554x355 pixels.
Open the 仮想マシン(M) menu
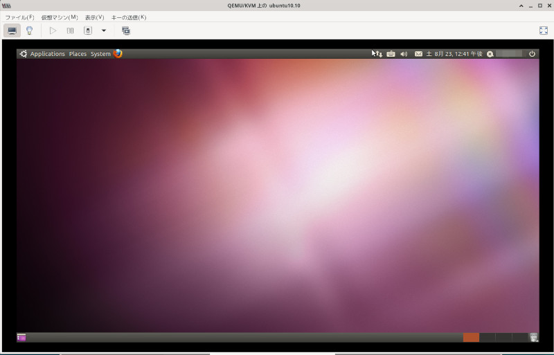[60, 17]
